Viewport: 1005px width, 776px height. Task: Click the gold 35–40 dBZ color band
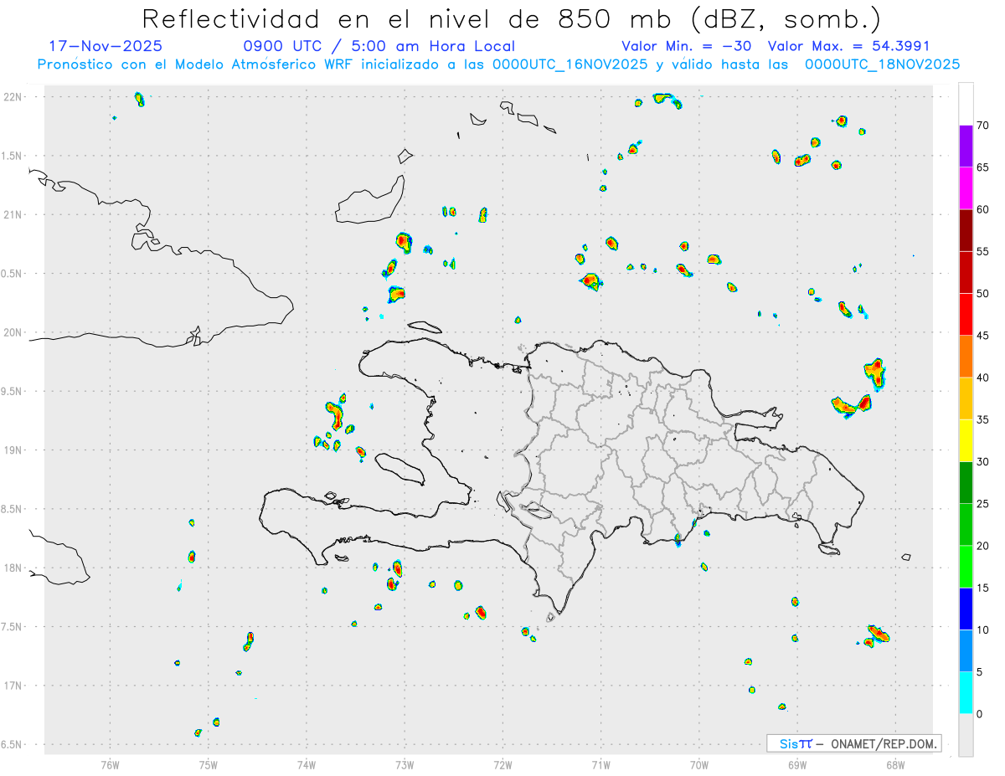click(x=966, y=398)
